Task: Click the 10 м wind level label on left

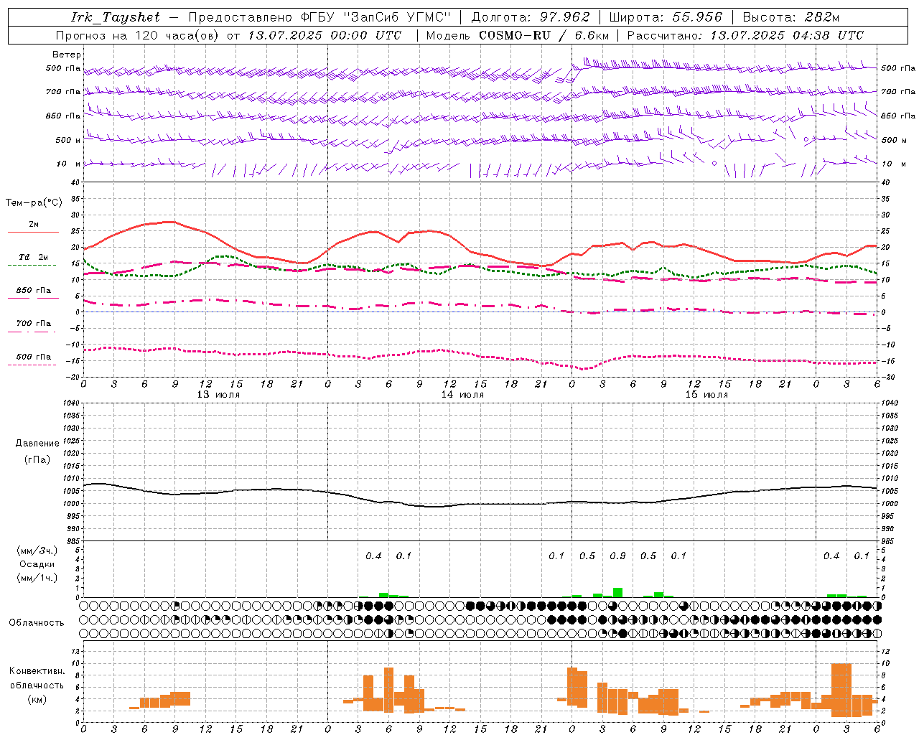Action: click(x=69, y=164)
